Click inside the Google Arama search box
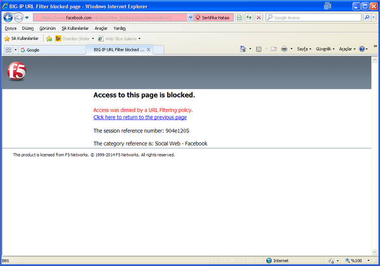380x266 pixels. click(x=313, y=18)
